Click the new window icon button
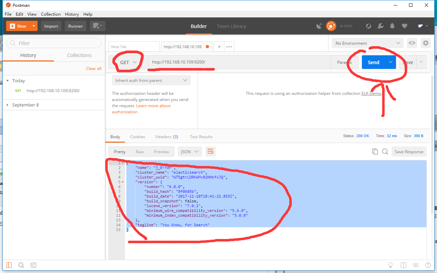 click(x=97, y=26)
